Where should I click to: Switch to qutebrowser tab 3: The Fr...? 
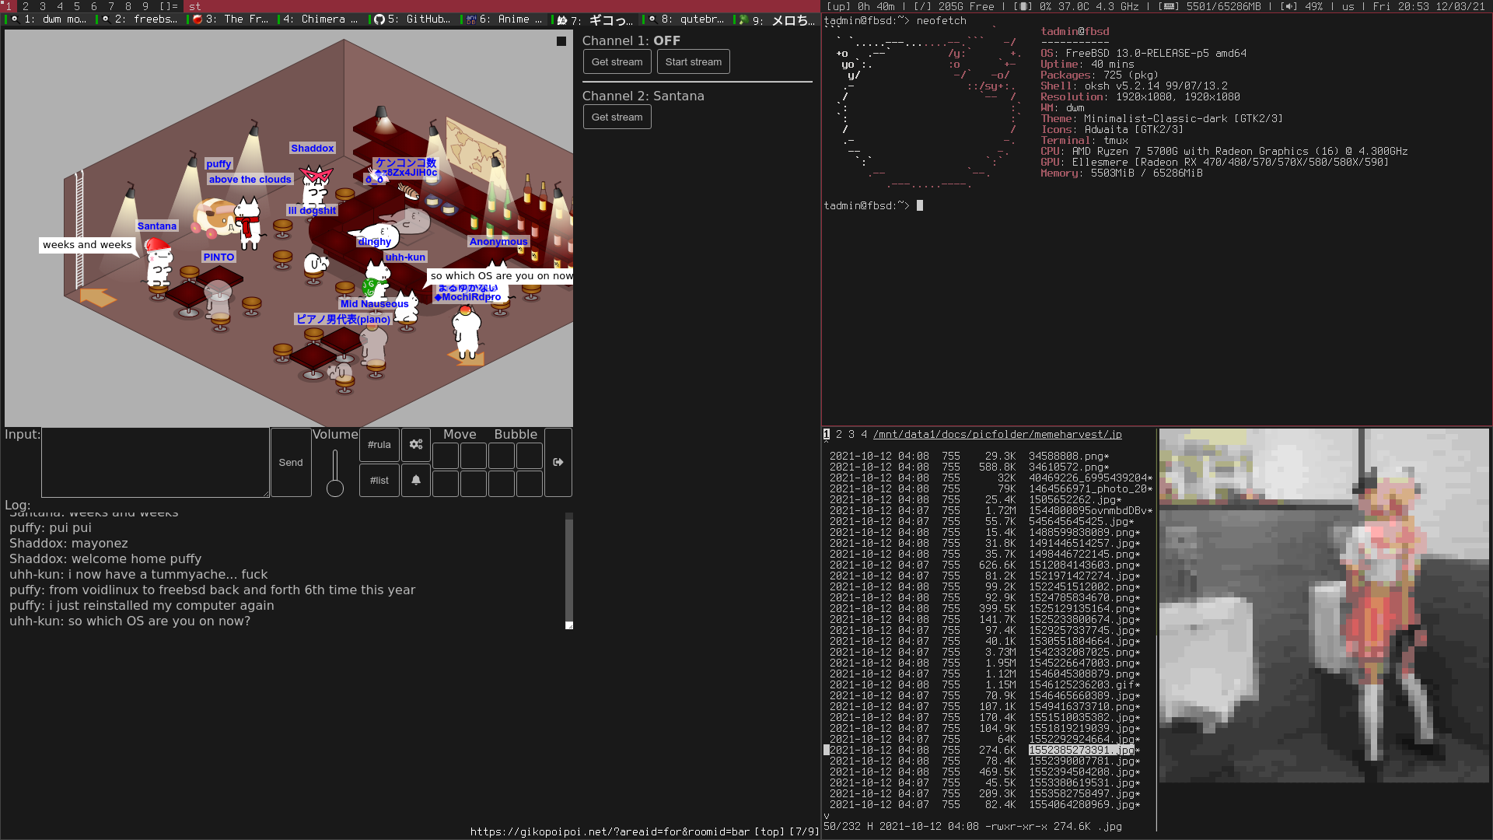click(x=230, y=19)
